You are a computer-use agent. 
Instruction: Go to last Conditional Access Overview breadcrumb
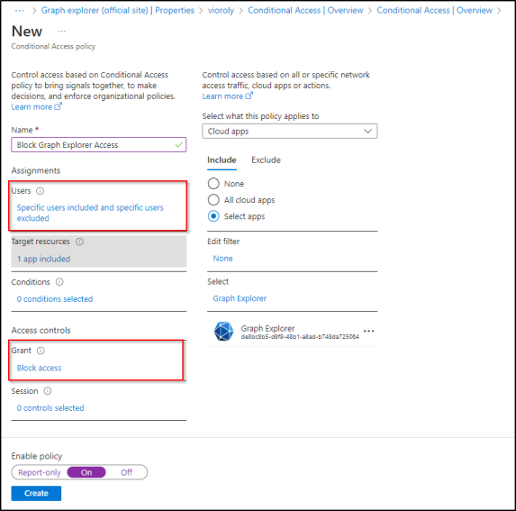click(434, 11)
